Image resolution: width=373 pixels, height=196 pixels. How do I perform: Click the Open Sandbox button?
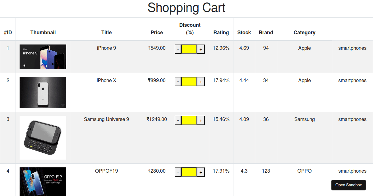(348, 185)
